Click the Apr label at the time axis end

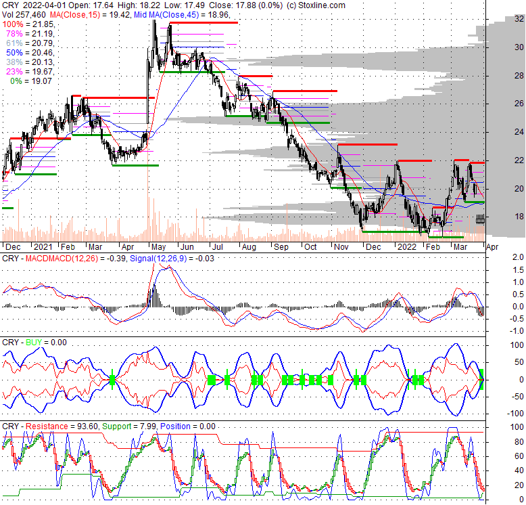[x=492, y=247]
